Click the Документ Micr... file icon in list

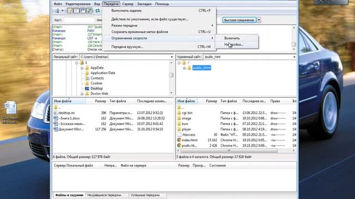pyautogui.click(x=55, y=129)
